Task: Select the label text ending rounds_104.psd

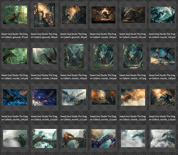Action: pos(44,77)
